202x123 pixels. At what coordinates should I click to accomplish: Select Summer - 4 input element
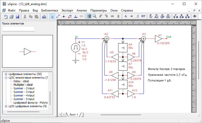click(x=24, y=95)
